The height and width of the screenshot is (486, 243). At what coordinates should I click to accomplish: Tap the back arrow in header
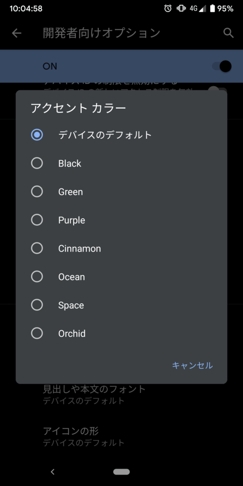[17, 33]
